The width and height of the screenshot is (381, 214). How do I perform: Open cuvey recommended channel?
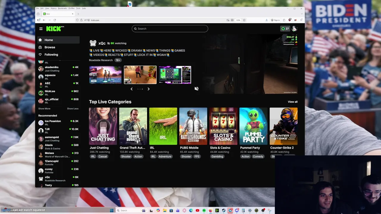click(x=58, y=171)
